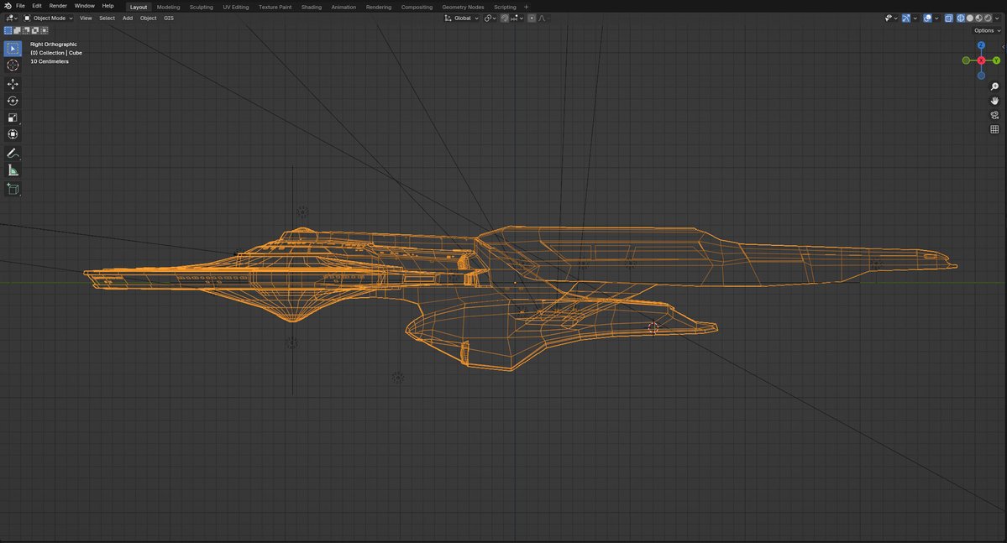Toggle snapping magnet button

coord(505,18)
